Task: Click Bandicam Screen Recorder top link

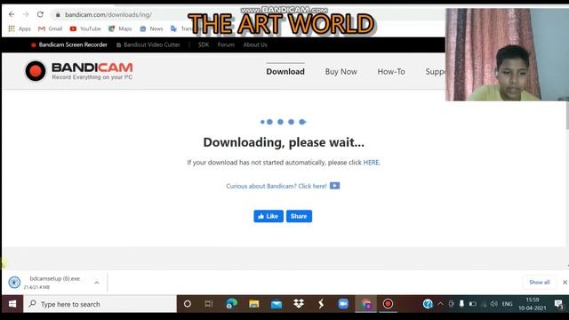Action: [x=69, y=45]
